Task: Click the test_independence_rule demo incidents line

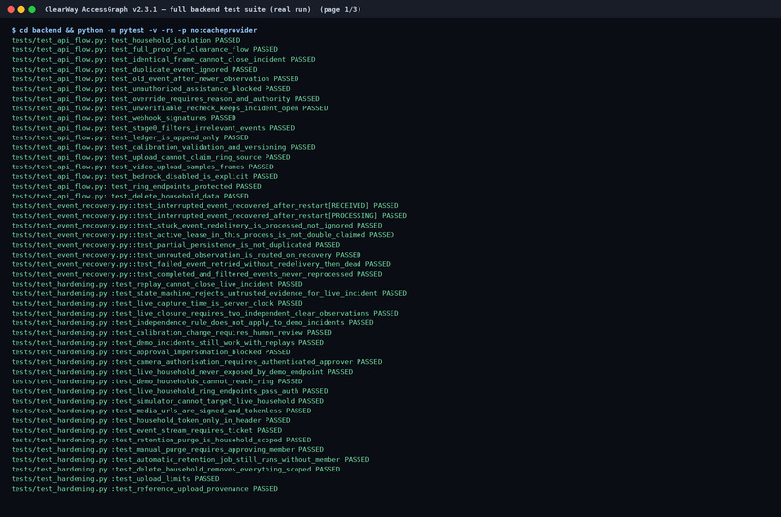Action: click(x=193, y=322)
